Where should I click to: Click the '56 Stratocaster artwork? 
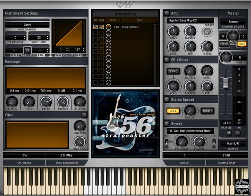[125, 124]
